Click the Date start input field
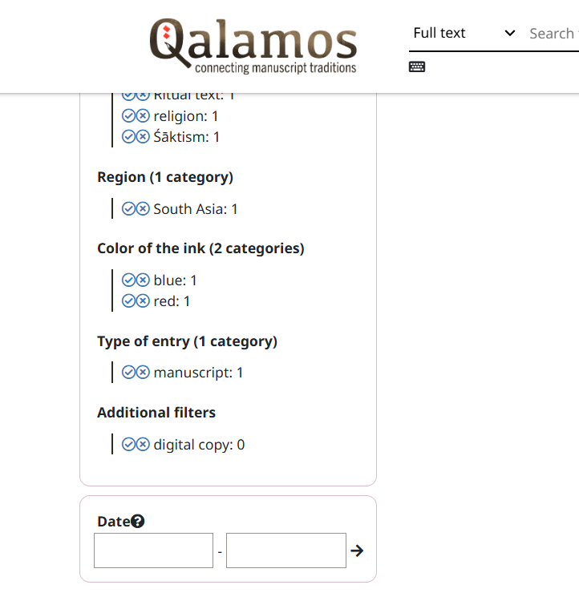 [153, 550]
